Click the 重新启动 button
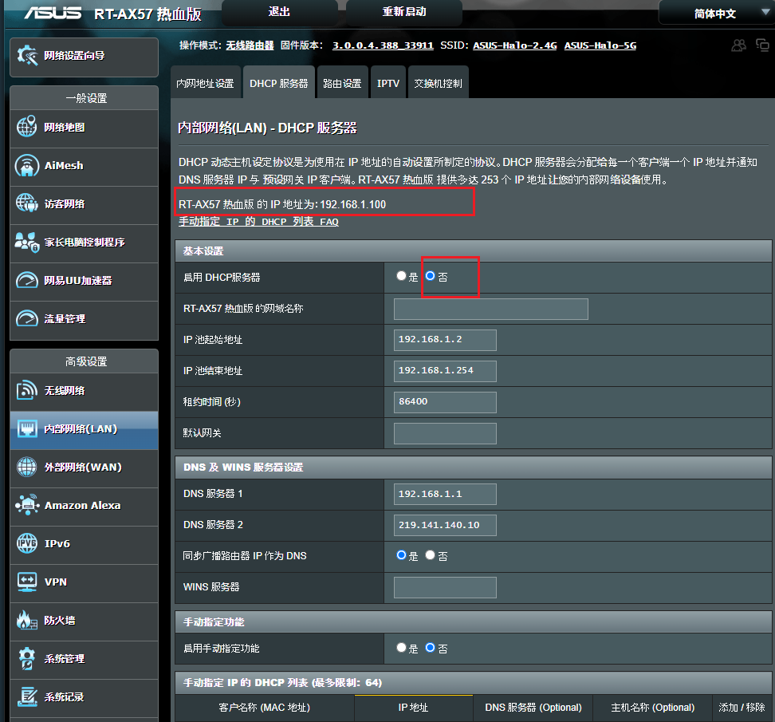Image resolution: width=775 pixels, height=722 pixels. [x=404, y=12]
